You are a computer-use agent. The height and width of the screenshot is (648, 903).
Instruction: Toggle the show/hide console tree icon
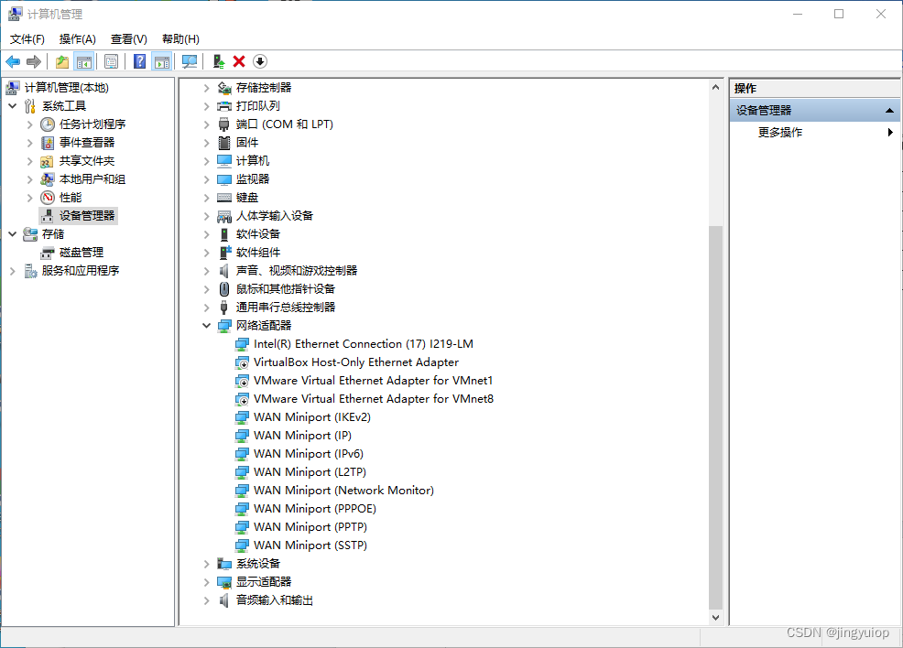click(x=84, y=61)
